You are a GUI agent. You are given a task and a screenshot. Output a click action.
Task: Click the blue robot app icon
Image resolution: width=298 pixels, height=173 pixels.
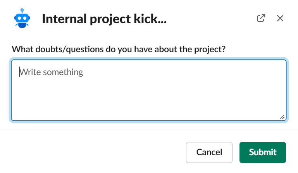(x=22, y=18)
